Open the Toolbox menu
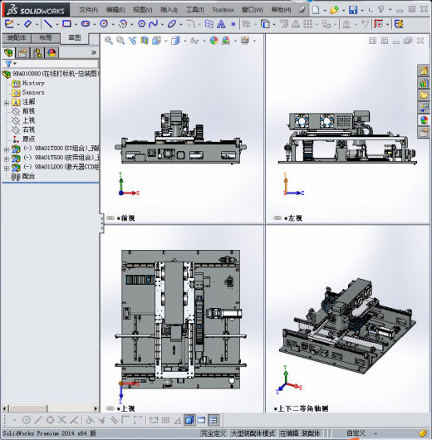432x440 pixels. (x=223, y=10)
